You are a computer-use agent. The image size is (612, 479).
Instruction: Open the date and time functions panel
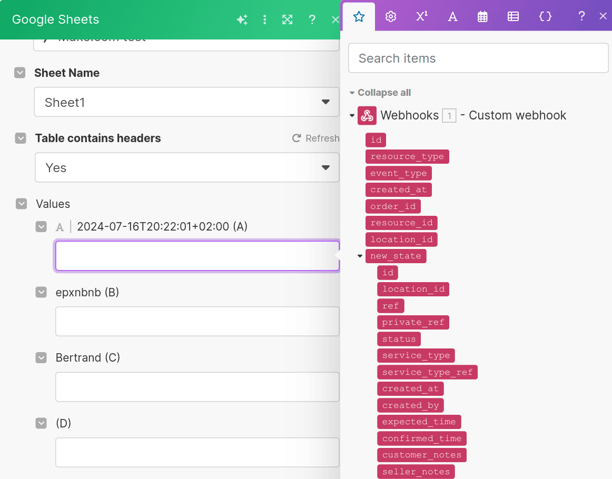(482, 16)
